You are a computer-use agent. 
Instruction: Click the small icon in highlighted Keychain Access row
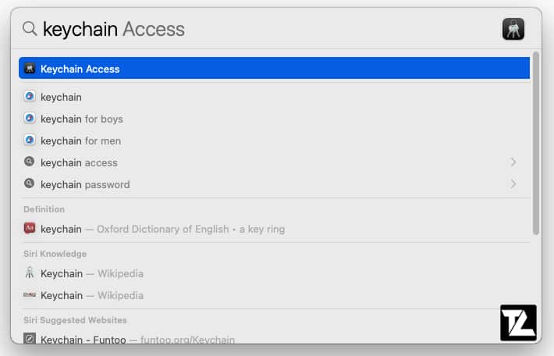pyautogui.click(x=30, y=68)
